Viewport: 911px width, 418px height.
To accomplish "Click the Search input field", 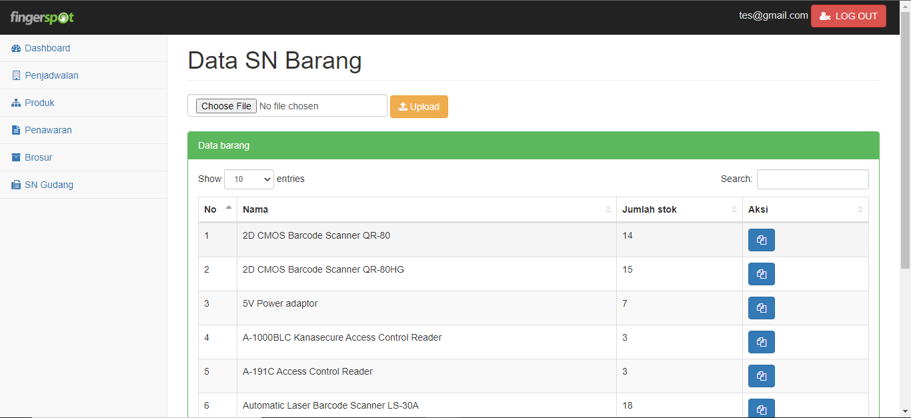I will click(812, 179).
